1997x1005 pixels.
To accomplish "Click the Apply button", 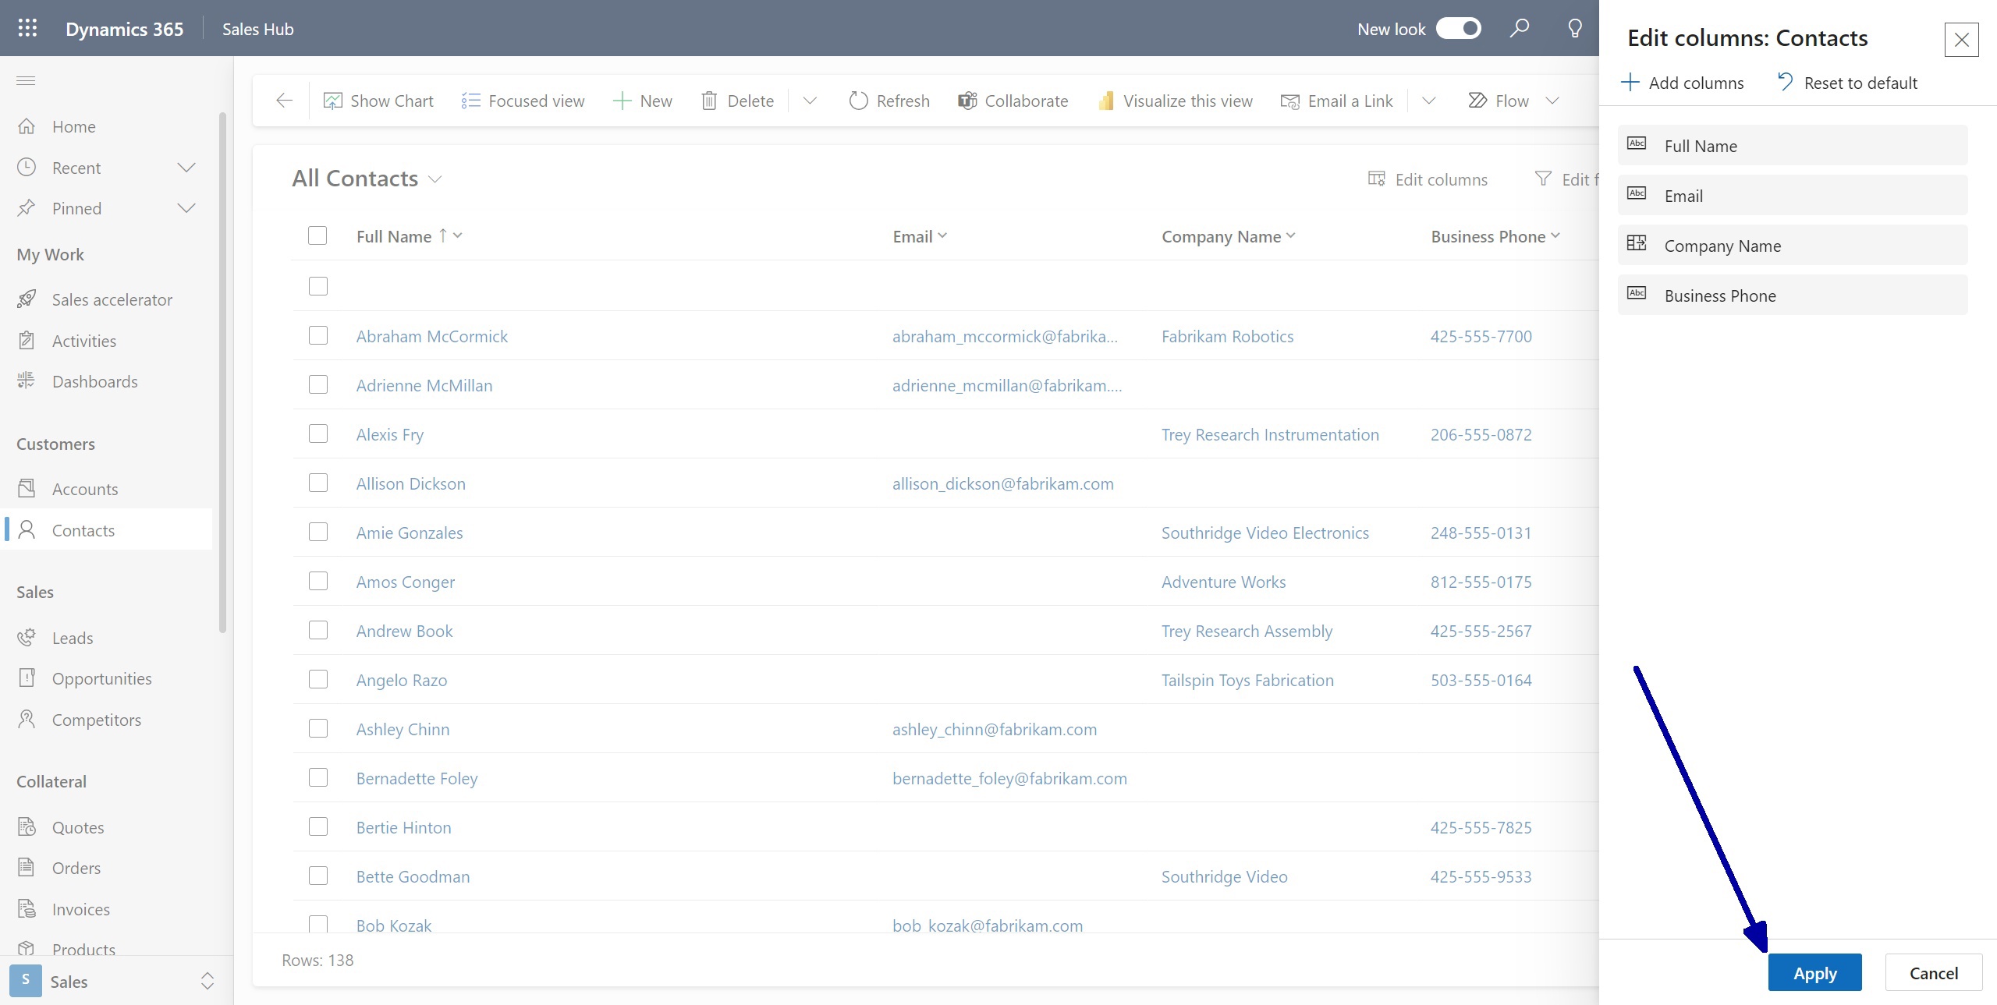I will coord(1815,972).
